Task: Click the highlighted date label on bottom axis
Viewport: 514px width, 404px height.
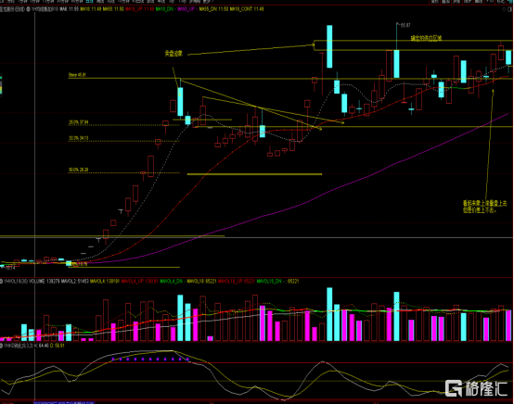Action: (64, 402)
